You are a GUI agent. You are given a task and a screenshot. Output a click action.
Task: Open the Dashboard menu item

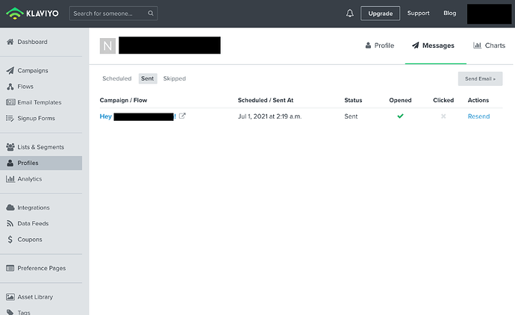tap(33, 42)
